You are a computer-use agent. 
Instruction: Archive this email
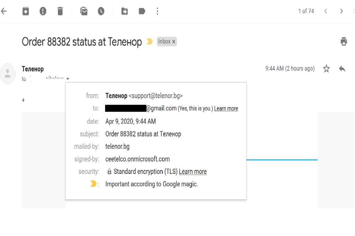pyautogui.click(x=26, y=11)
